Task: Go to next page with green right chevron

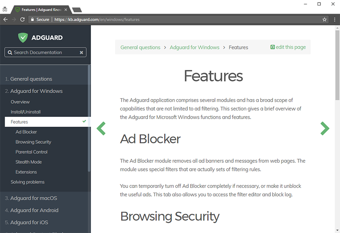Action: 325,128
